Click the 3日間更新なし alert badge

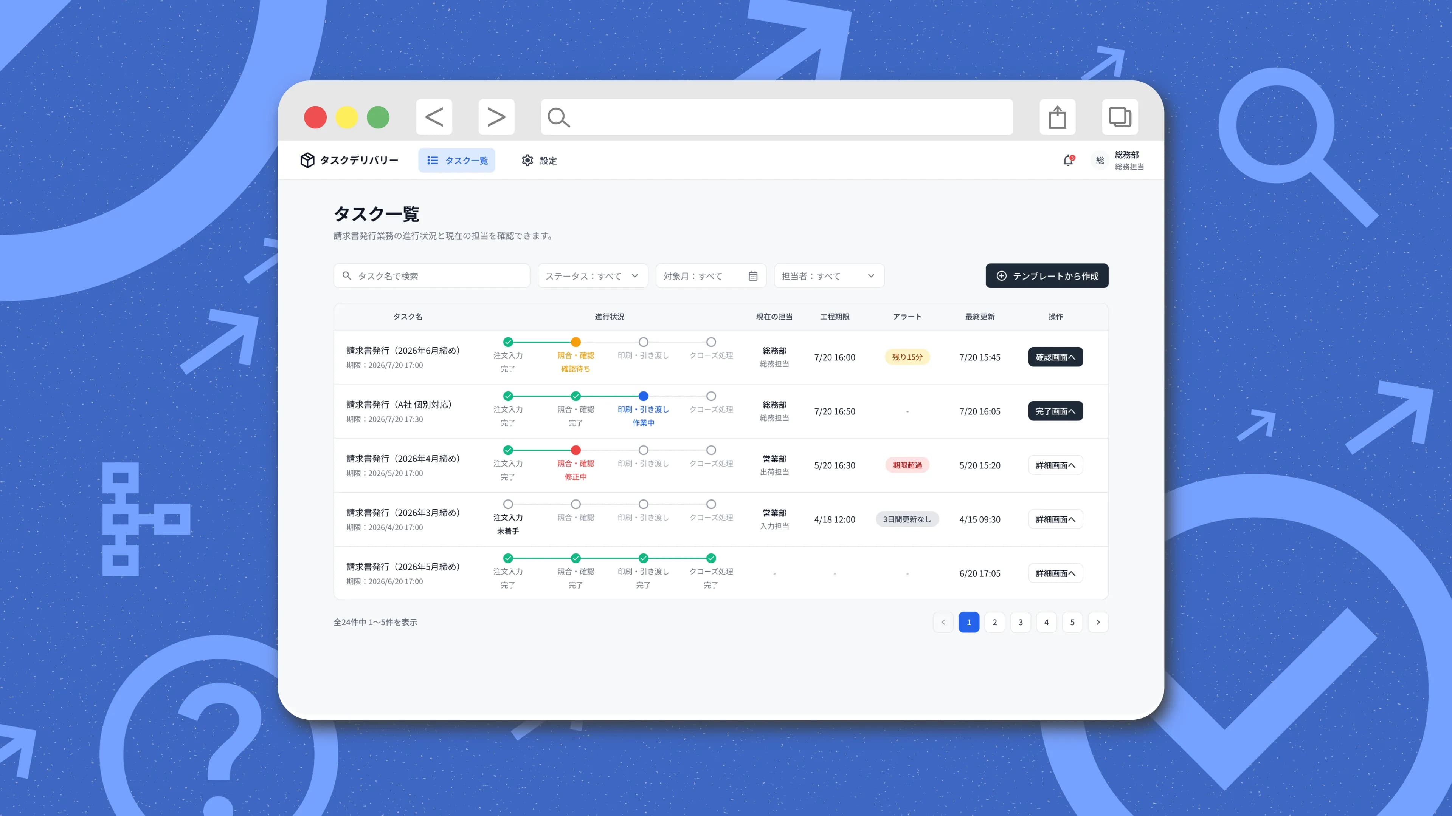907,519
